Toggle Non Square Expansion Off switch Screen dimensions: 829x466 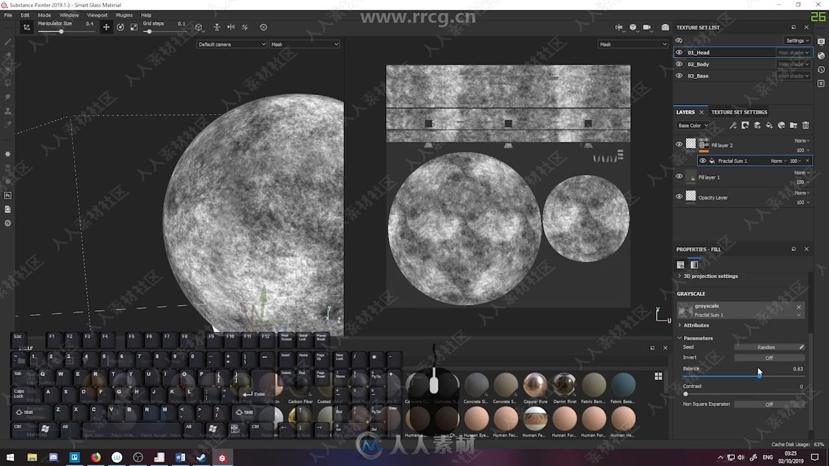[x=769, y=405]
